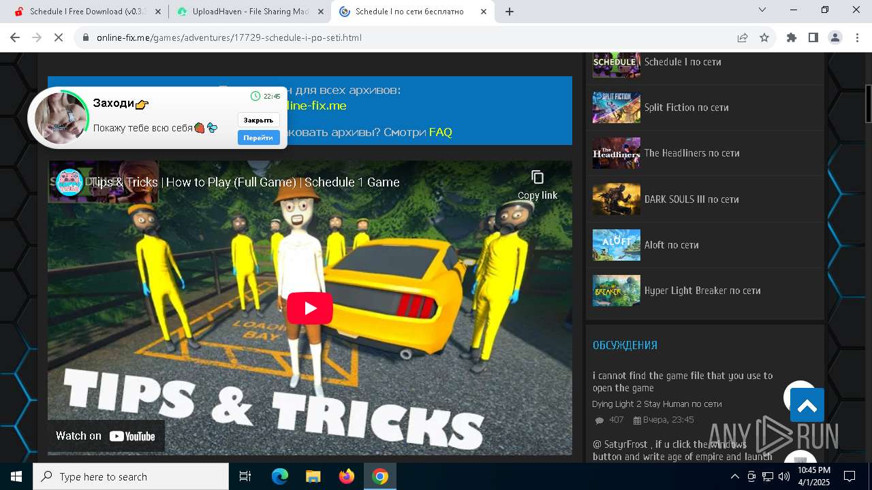Click the Headliners game thumbnail
This screenshot has height=490, width=872.
[617, 153]
